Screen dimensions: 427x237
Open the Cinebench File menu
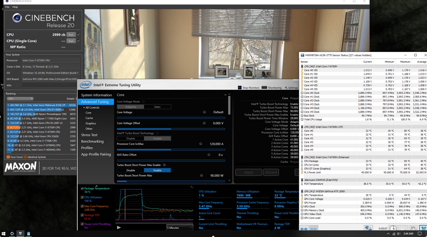point(7,7)
